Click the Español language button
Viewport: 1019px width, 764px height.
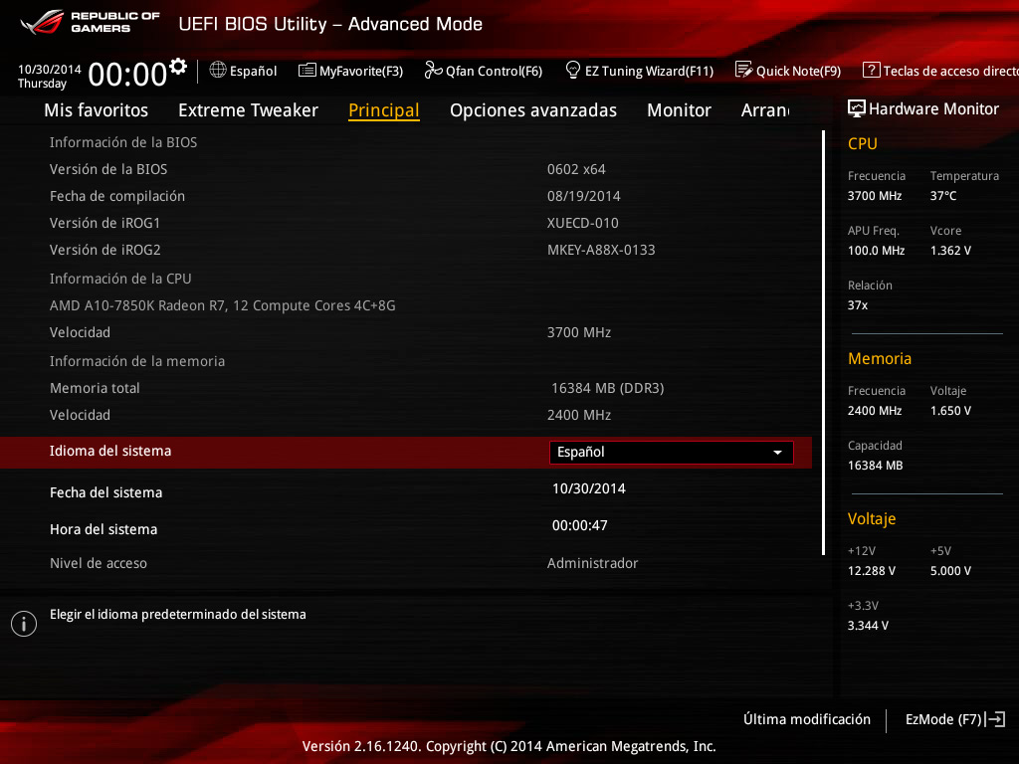[244, 71]
